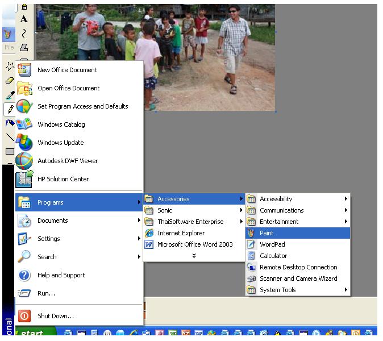Open WordPad from Accessories
Image resolution: width=383 pixels, height=341 pixels.
[272, 244]
